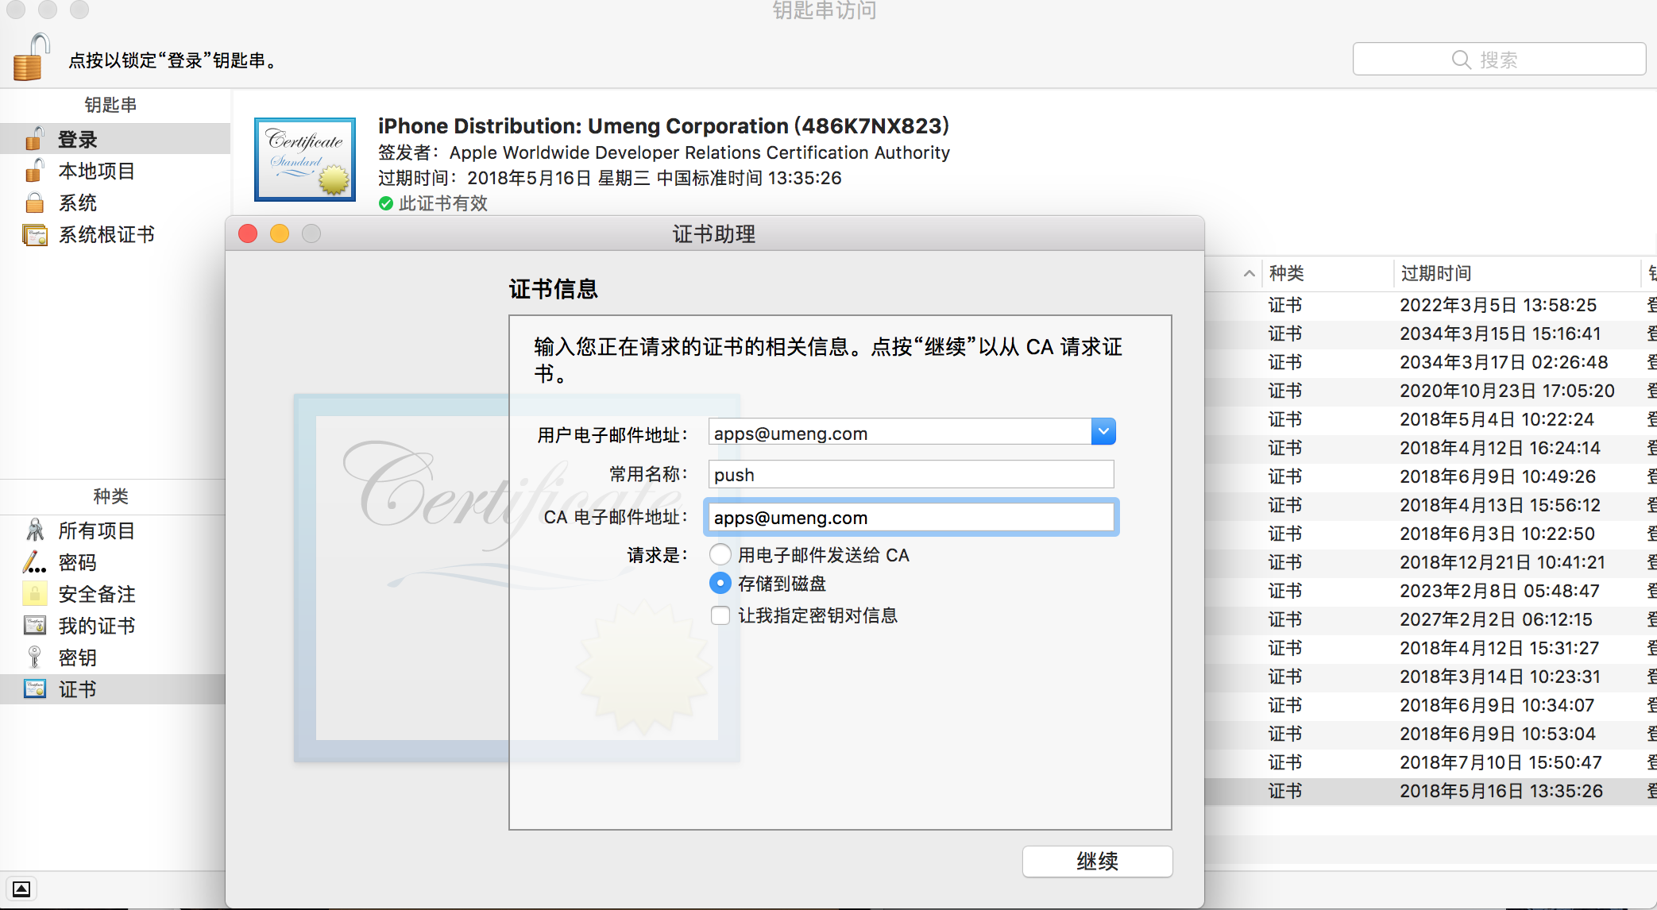Select the 登录 keychain padlock icon

pos(34,139)
